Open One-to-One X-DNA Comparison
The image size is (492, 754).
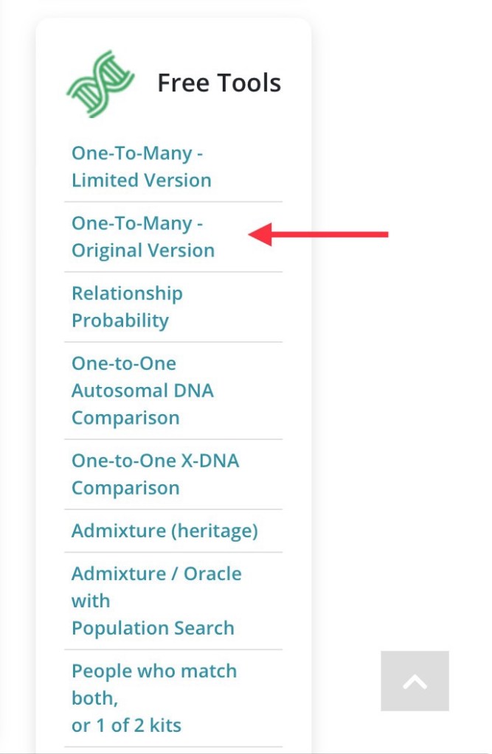155,474
